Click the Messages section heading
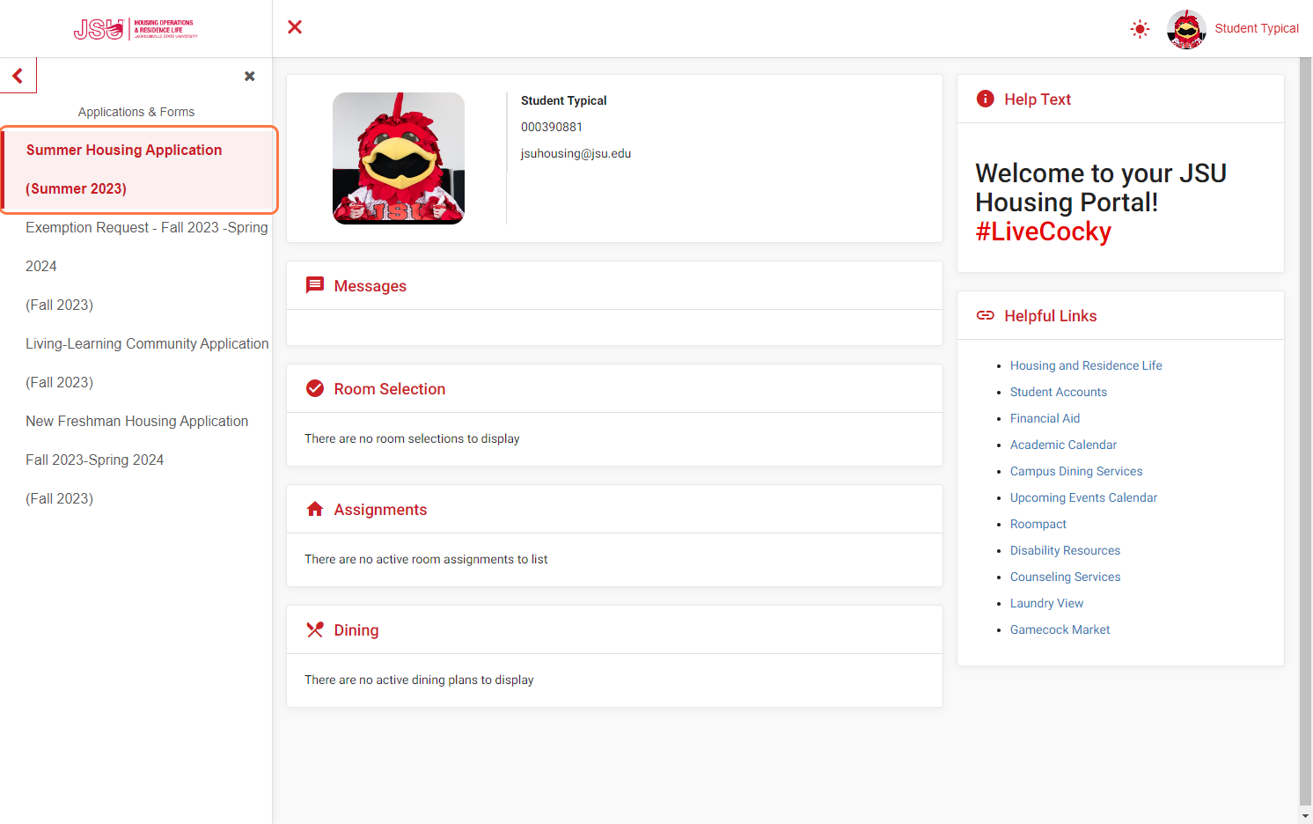The height and width of the screenshot is (824, 1313). pyautogui.click(x=370, y=286)
